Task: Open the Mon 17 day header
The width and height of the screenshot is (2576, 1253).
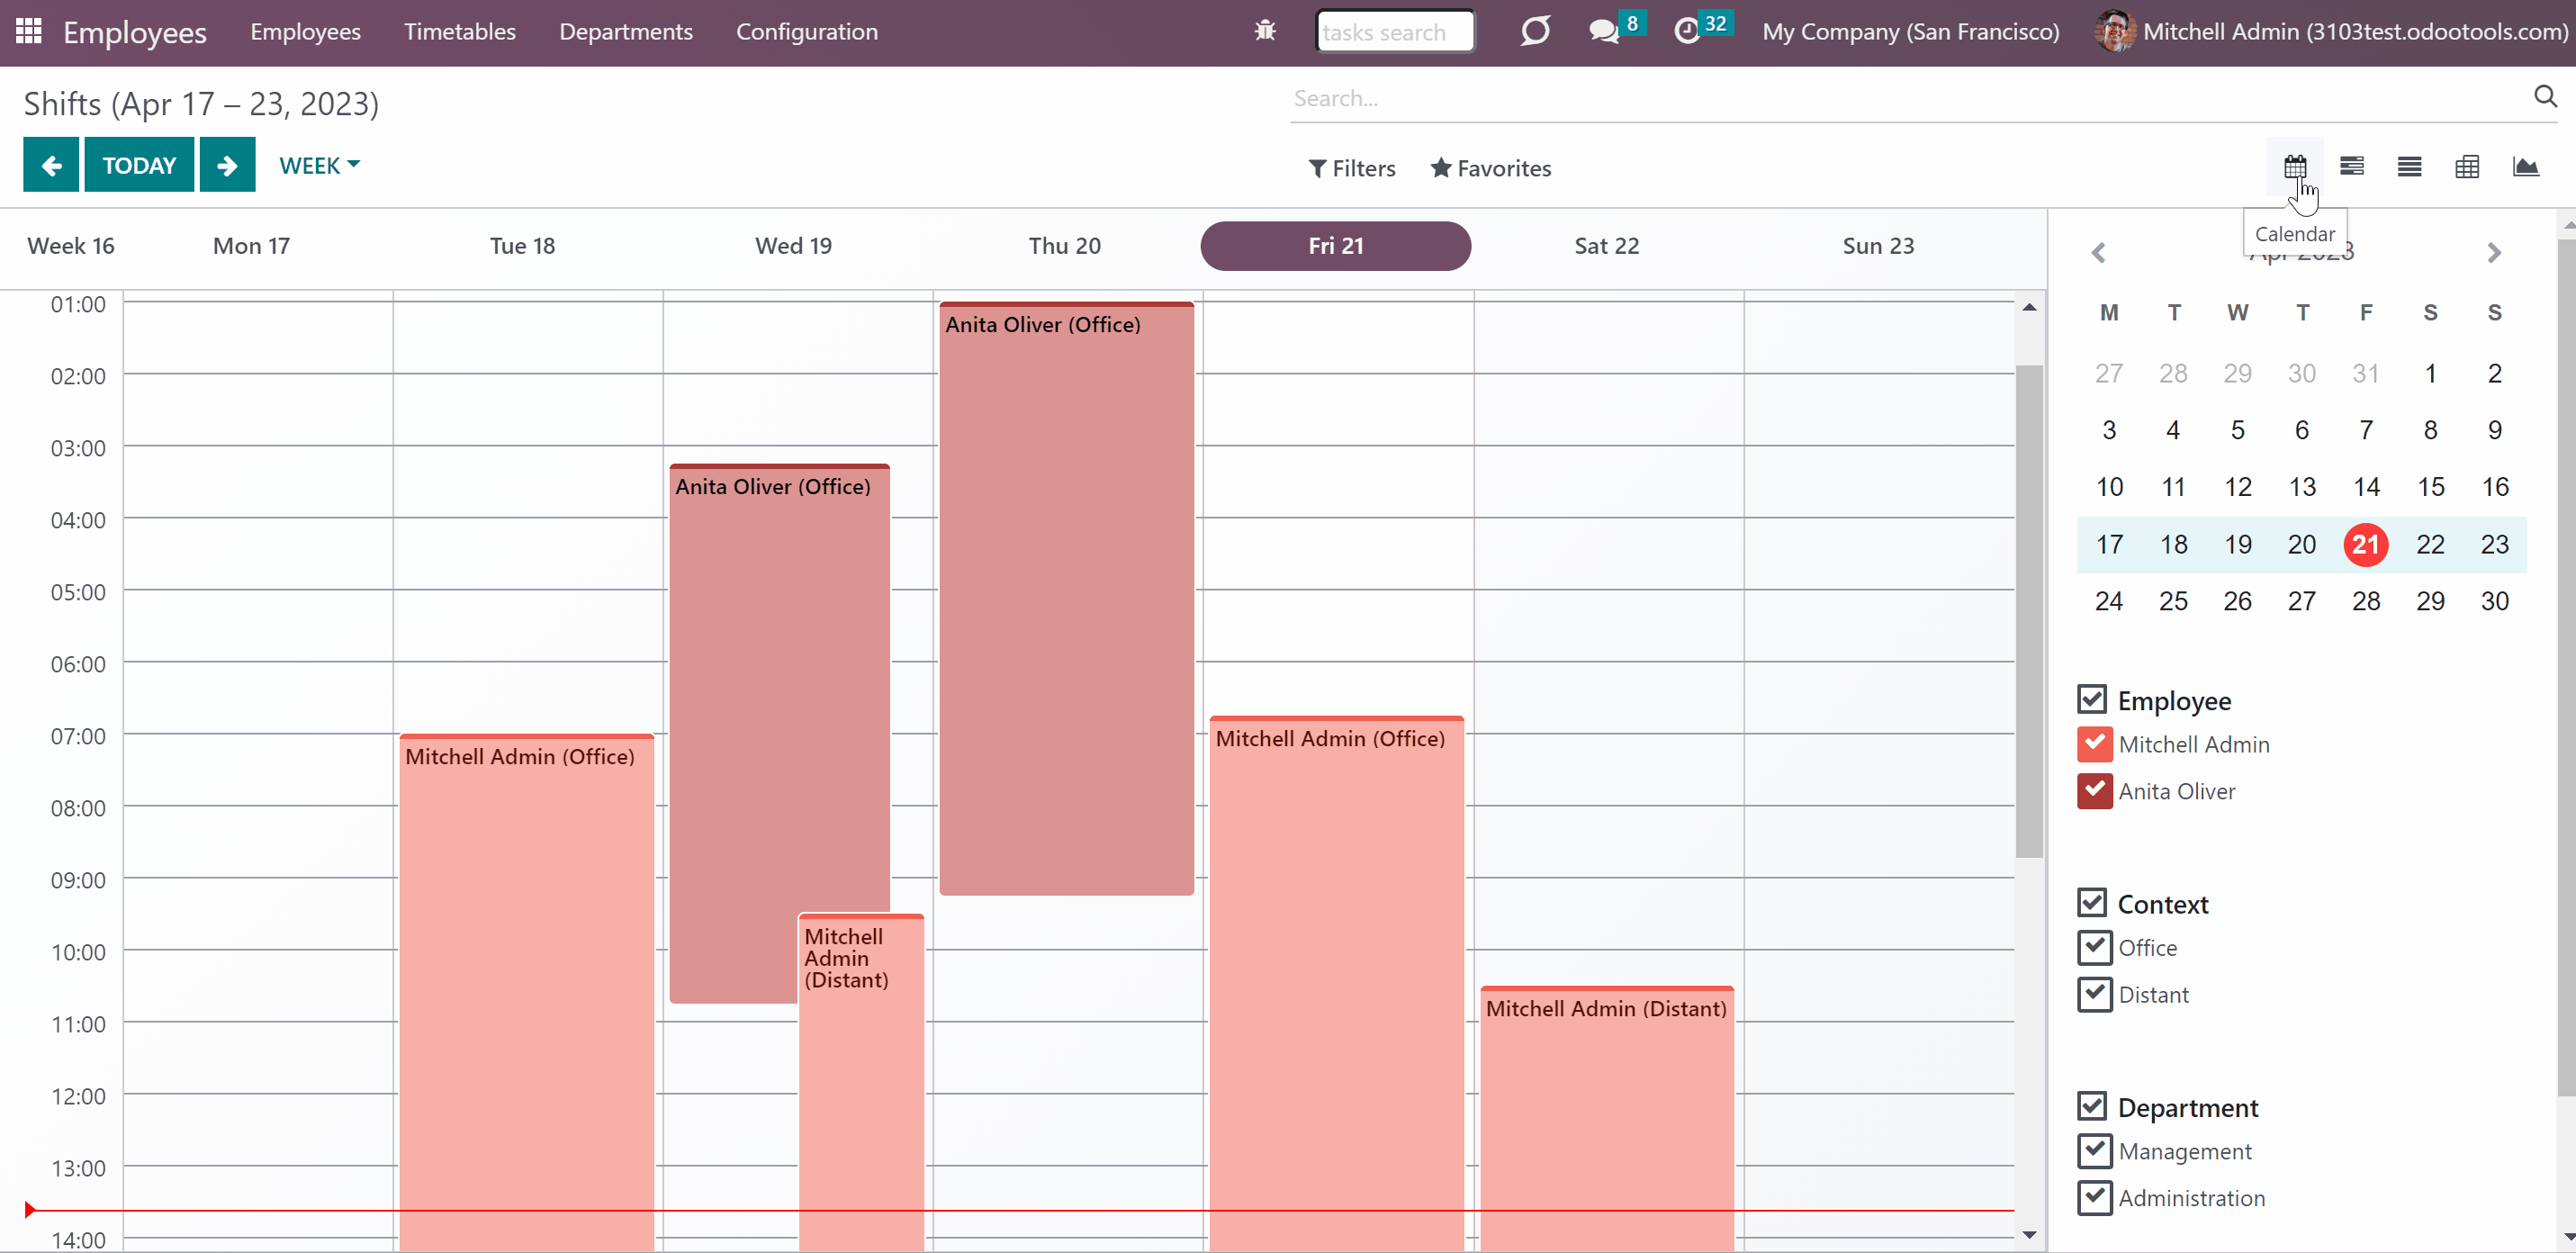Action: point(251,246)
